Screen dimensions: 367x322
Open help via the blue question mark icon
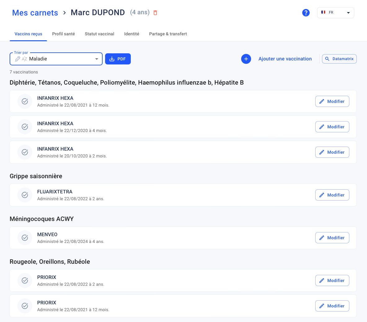tap(306, 13)
